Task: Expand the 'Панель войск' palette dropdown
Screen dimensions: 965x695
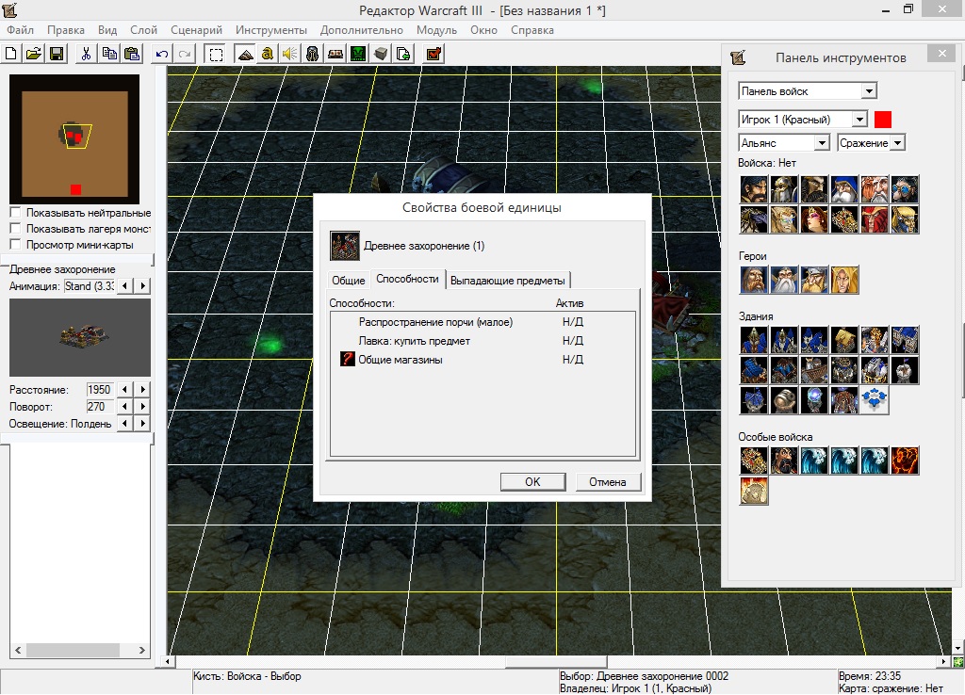Action: [868, 91]
